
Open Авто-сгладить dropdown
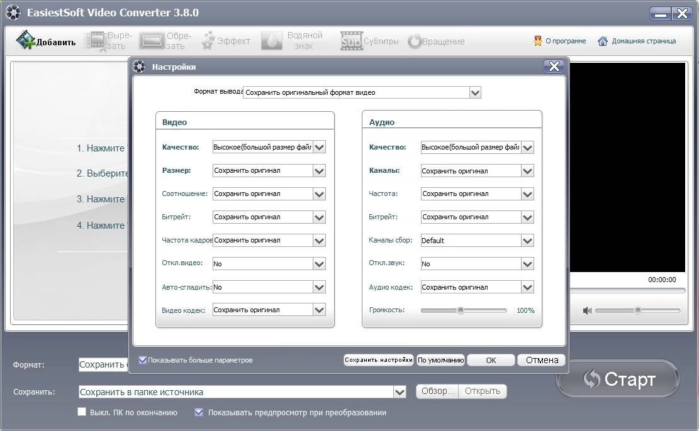pyautogui.click(x=319, y=287)
